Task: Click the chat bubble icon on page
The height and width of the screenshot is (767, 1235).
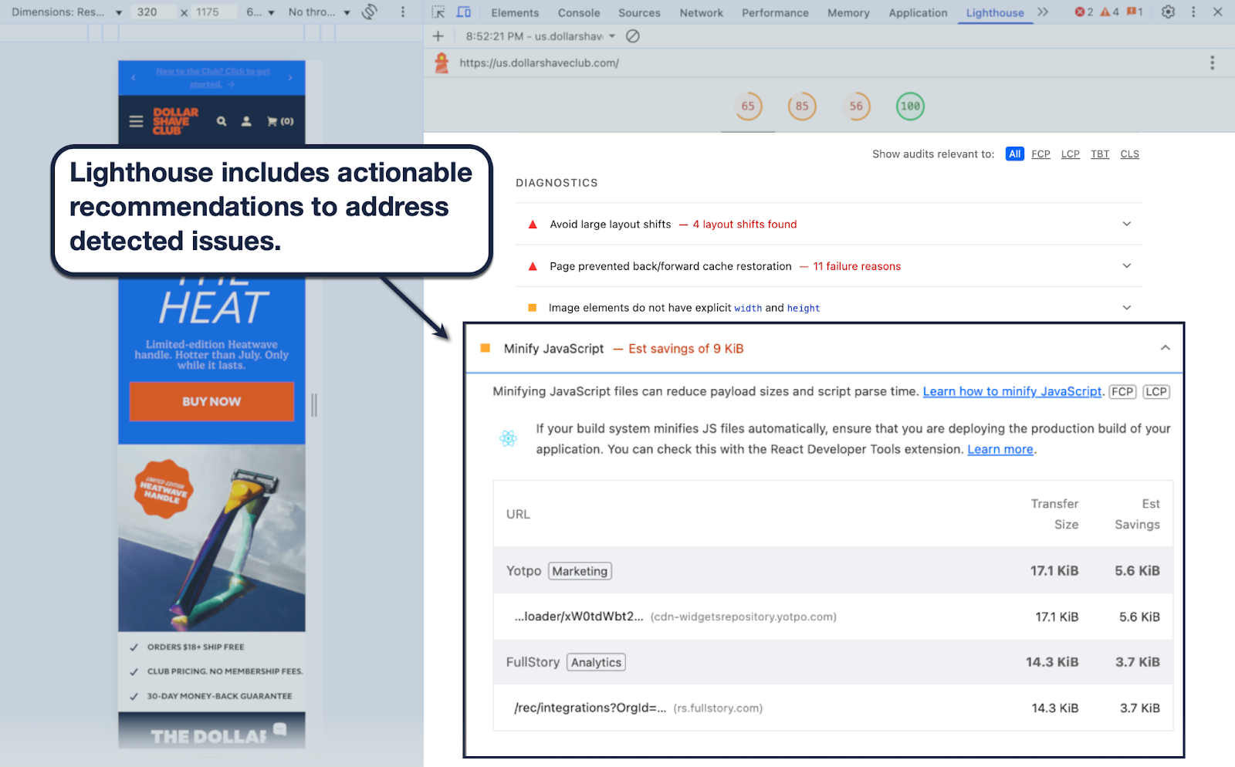Action: click(279, 729)
